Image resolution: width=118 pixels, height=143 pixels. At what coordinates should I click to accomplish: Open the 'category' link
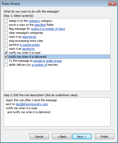pos(34,21)
